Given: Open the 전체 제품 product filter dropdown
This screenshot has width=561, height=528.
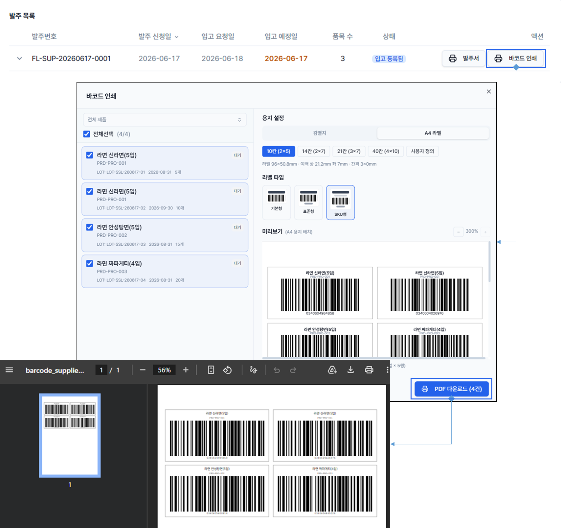Looking at the screenshot, I should [165, 120].
